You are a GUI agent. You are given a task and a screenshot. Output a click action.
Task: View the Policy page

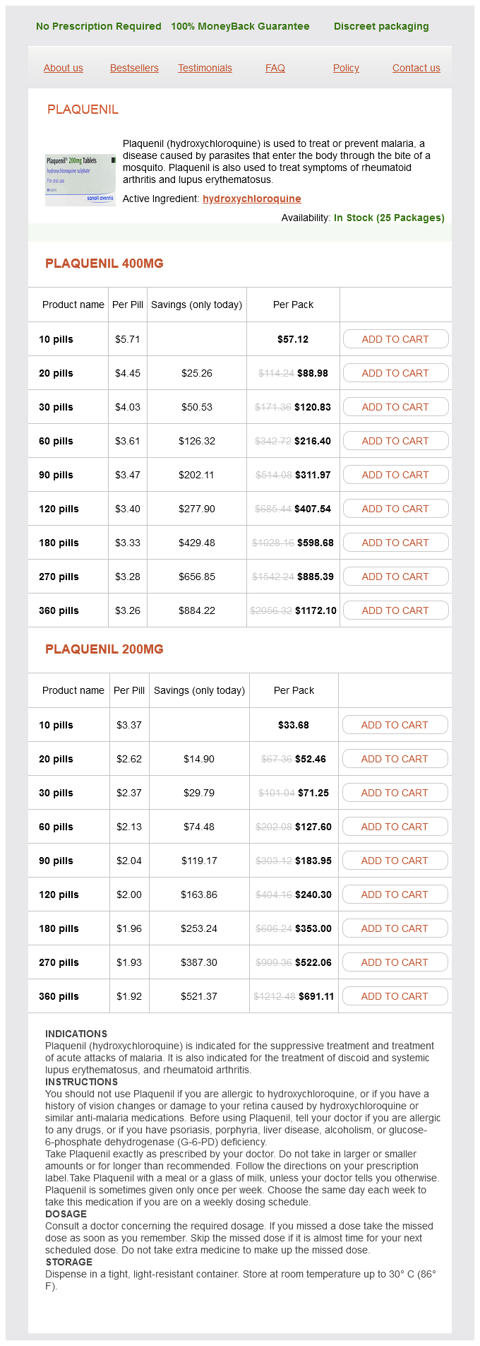pos(346,68)
